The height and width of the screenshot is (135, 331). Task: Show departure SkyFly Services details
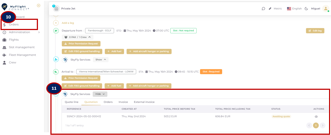pyautogui.click(x=100, y=60)
